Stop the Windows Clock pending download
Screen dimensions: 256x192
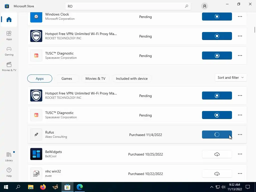217,16
